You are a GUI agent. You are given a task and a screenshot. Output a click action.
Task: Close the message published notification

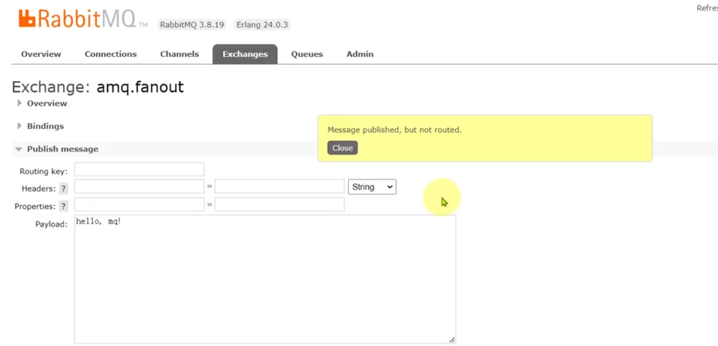coord(342,148)
